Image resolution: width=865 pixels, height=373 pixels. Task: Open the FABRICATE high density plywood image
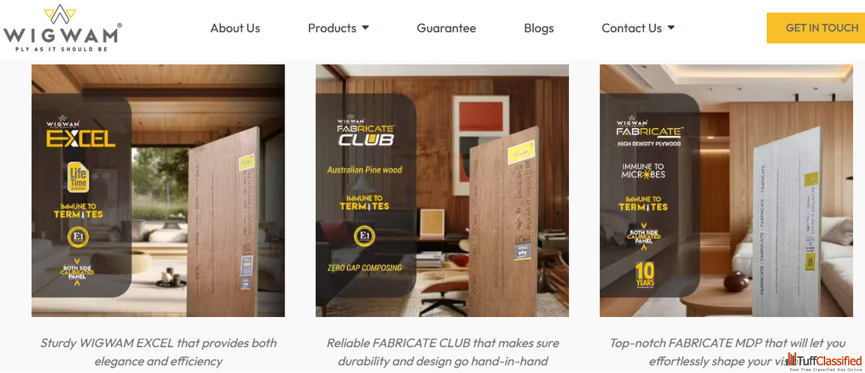pyautogui.click(x=726, y=191)
